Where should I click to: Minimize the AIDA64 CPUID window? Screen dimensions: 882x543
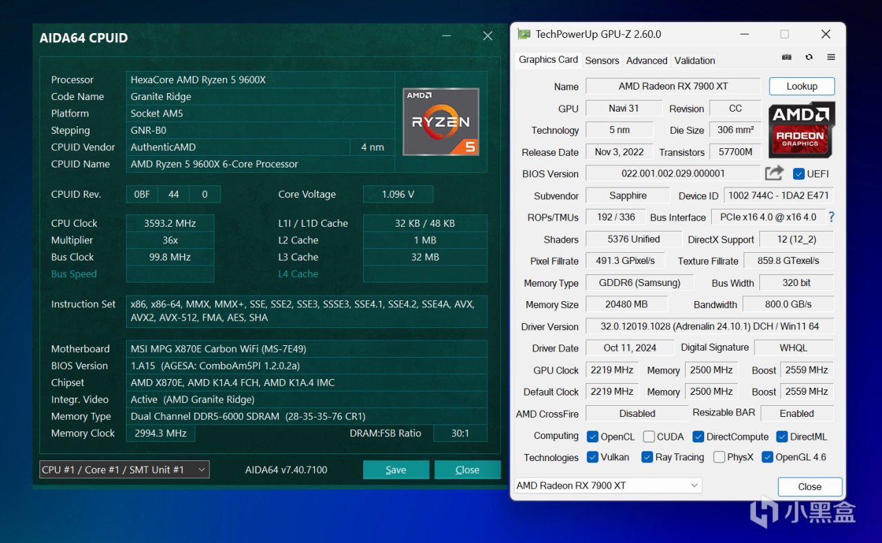tap(448, 37)
